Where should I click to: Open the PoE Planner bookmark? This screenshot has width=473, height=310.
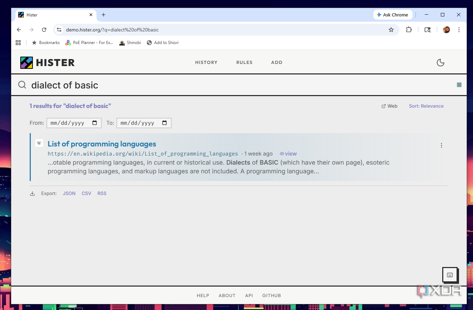coord(89,43)
